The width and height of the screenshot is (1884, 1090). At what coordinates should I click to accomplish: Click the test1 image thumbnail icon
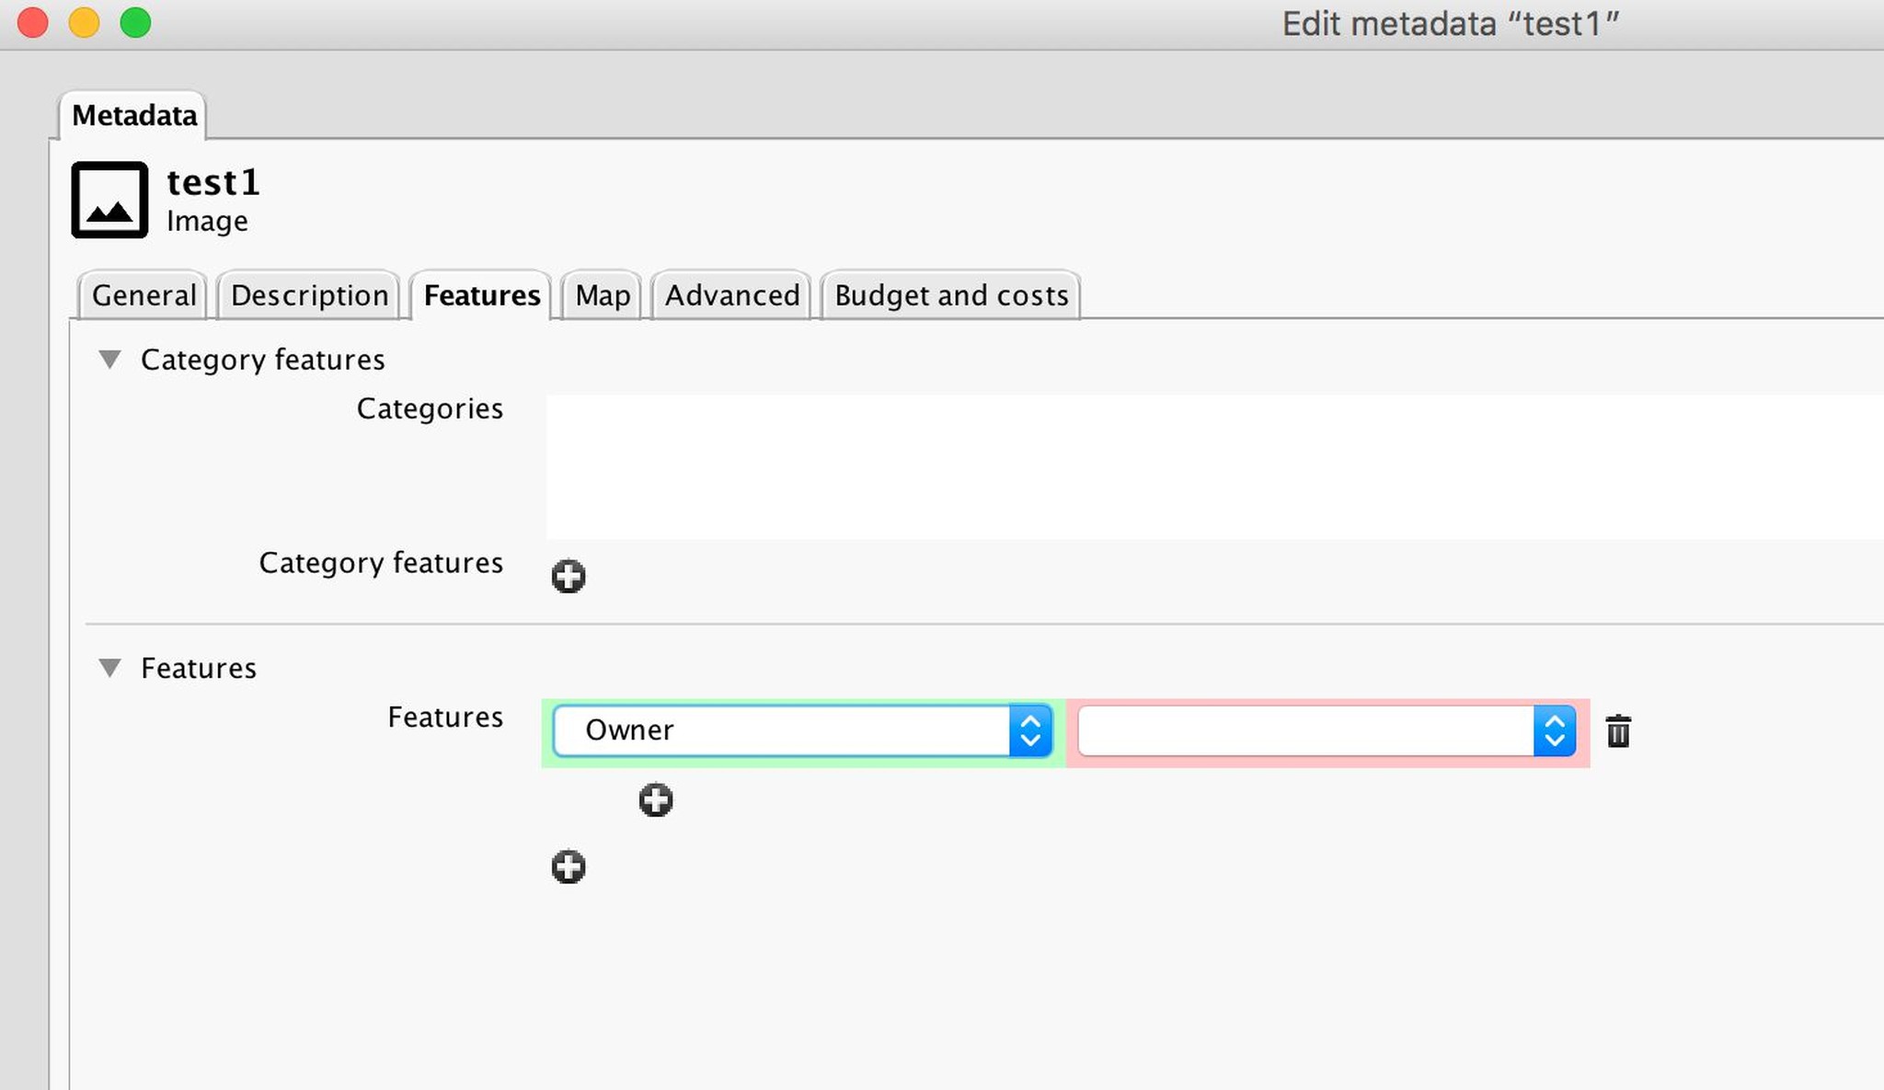pos(109,201)
